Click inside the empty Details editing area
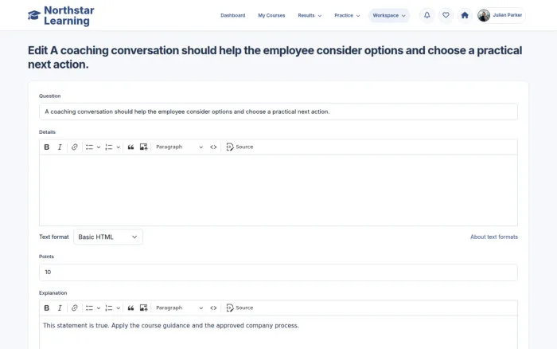The height and width of the screenshot is (349, 557). click(278, 190)
